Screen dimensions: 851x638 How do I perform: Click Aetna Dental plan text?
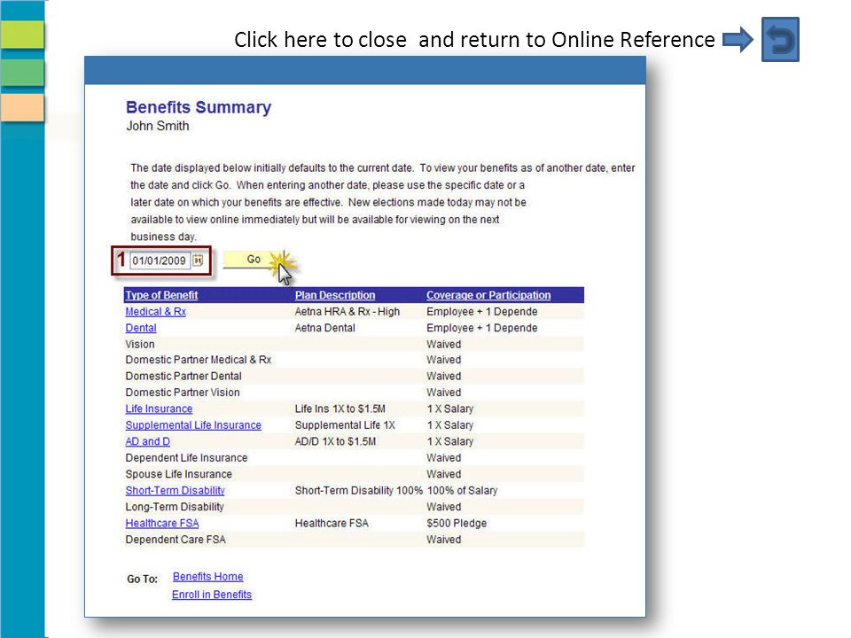[x=325, y=328]
